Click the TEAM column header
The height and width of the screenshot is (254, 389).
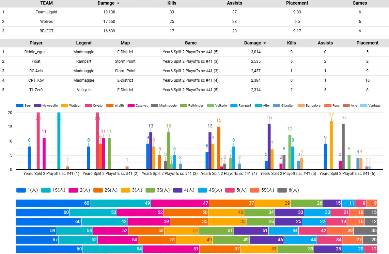(46, 3)
